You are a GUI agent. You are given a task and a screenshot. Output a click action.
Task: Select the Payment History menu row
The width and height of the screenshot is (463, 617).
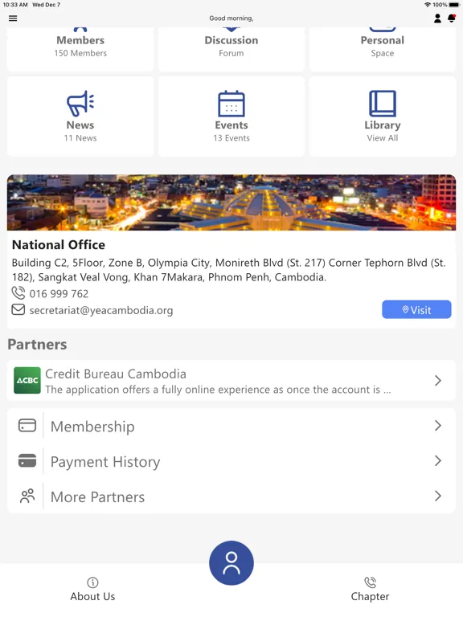231,461
